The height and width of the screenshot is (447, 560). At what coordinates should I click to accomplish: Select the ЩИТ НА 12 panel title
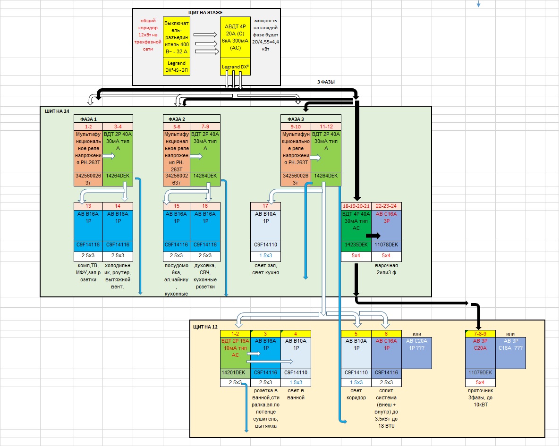pos(205,326)
